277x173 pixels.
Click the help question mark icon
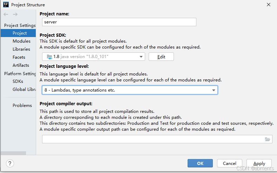10,163
